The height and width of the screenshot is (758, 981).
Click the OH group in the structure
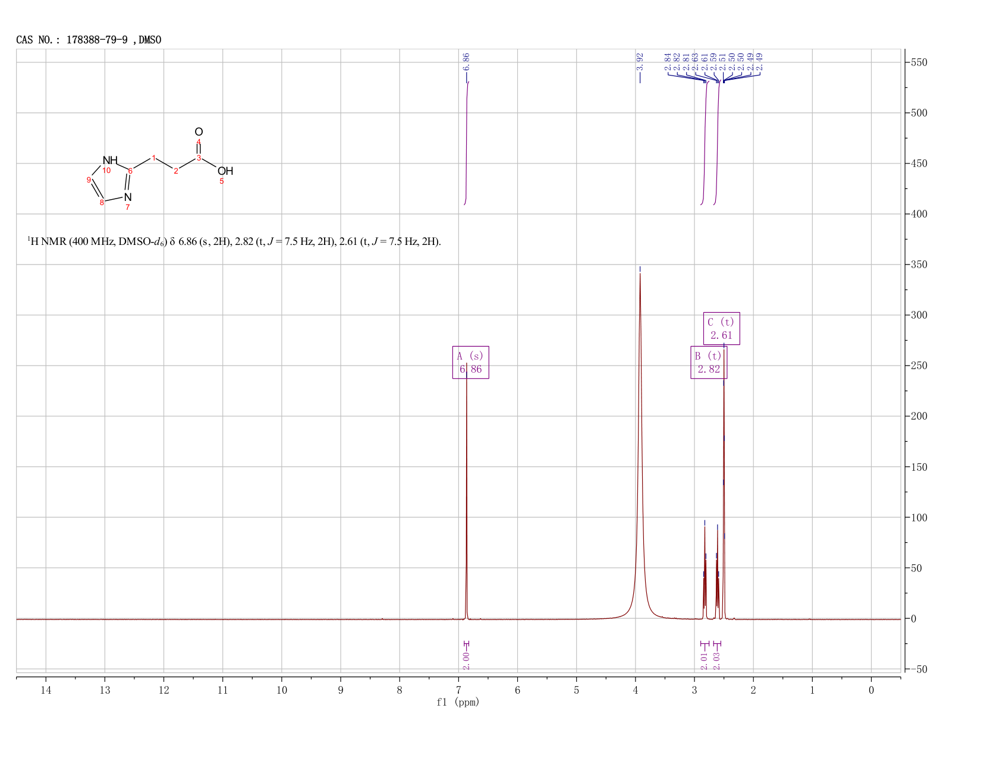[x=225, y=171]
